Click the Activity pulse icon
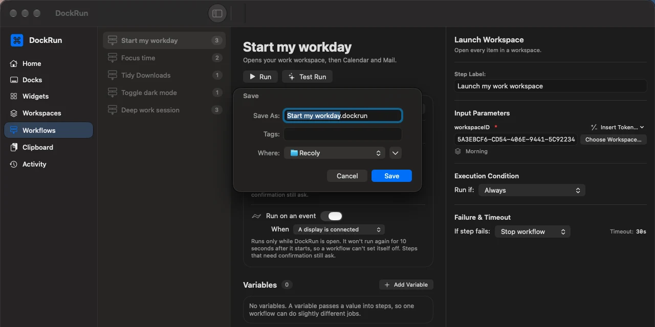655x327 pixels. pyautogui.click(x=14, y=164)
